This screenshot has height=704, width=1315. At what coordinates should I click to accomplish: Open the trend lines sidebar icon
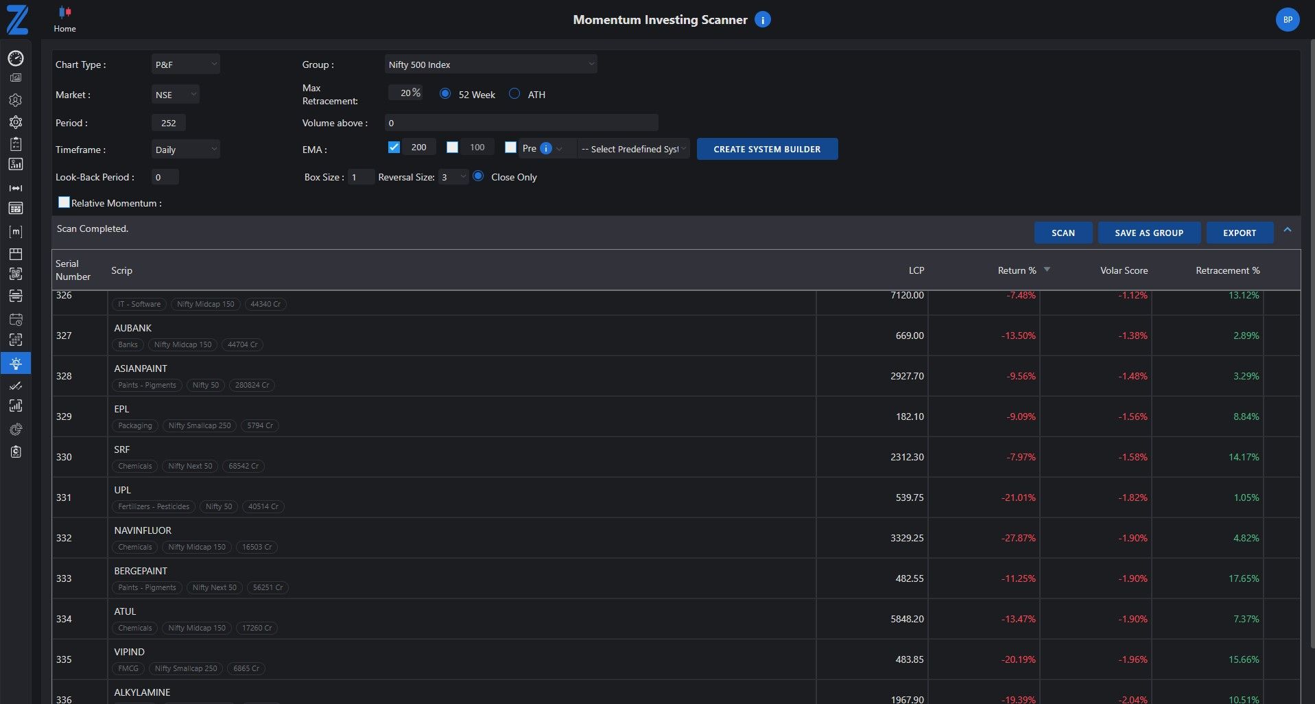tap(16, 386)
